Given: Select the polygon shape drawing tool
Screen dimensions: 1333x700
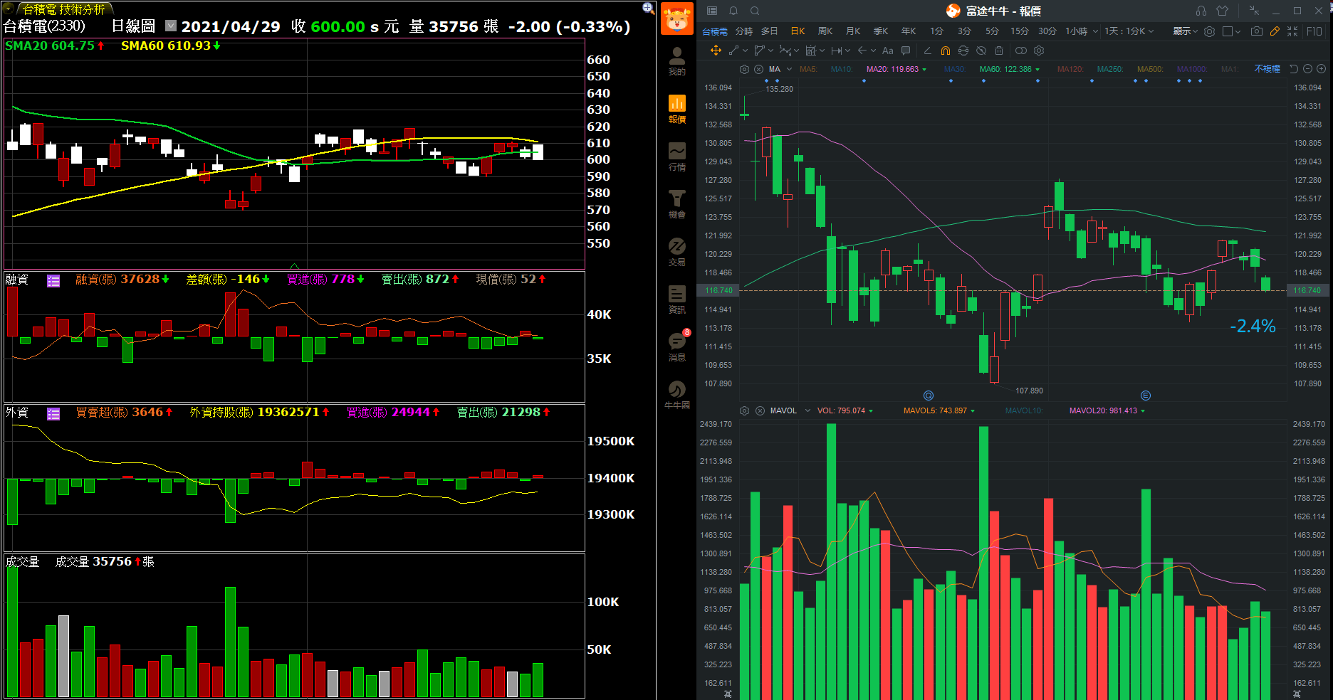Looking at the screenshot, I should coord(759,51).
